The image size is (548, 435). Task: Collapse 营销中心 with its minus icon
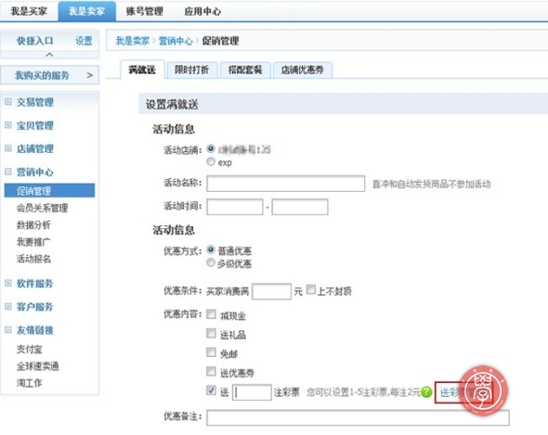(x=8, y=172)
